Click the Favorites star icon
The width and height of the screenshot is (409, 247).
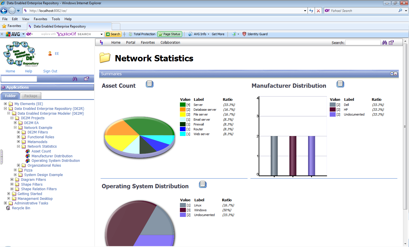tap(4, 26)
